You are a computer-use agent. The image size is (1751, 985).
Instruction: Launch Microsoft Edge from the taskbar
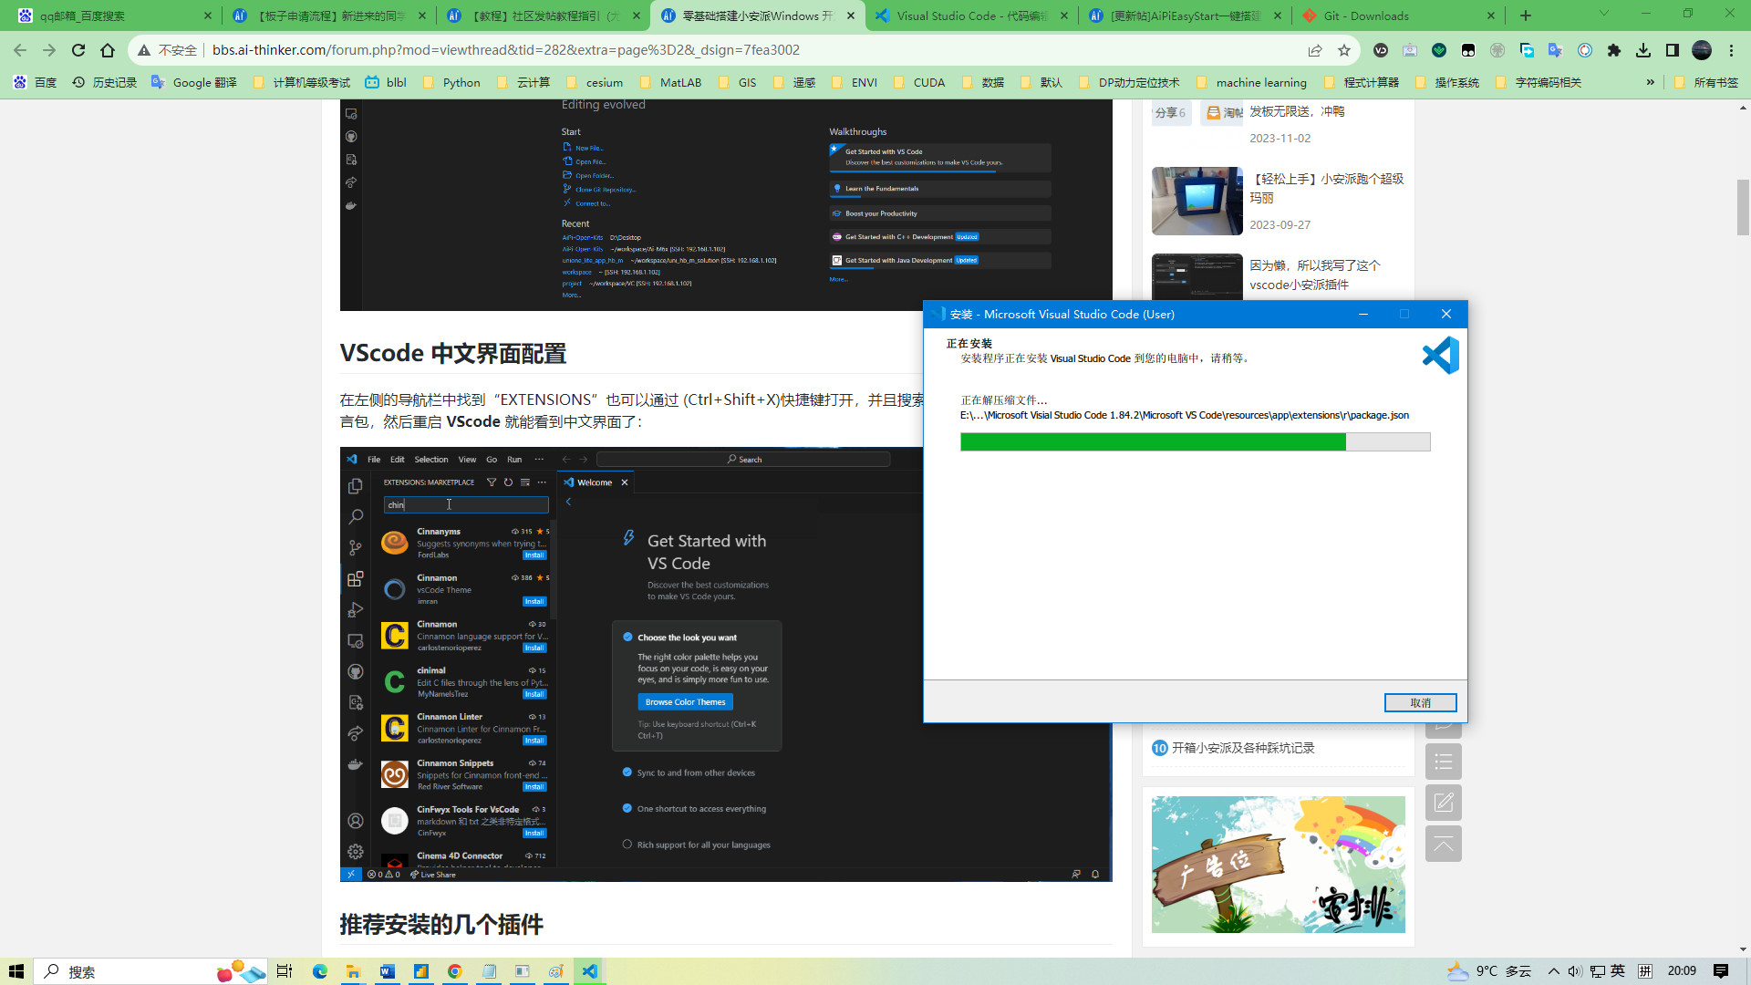[x=319, y=971]
